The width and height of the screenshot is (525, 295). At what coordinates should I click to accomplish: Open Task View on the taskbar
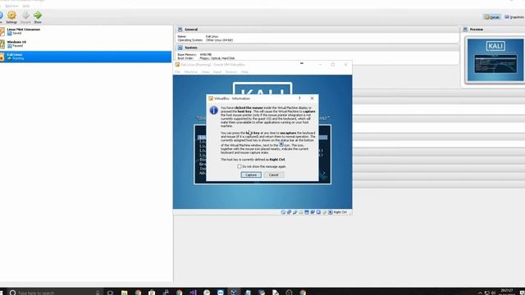[x=110, y=293]
